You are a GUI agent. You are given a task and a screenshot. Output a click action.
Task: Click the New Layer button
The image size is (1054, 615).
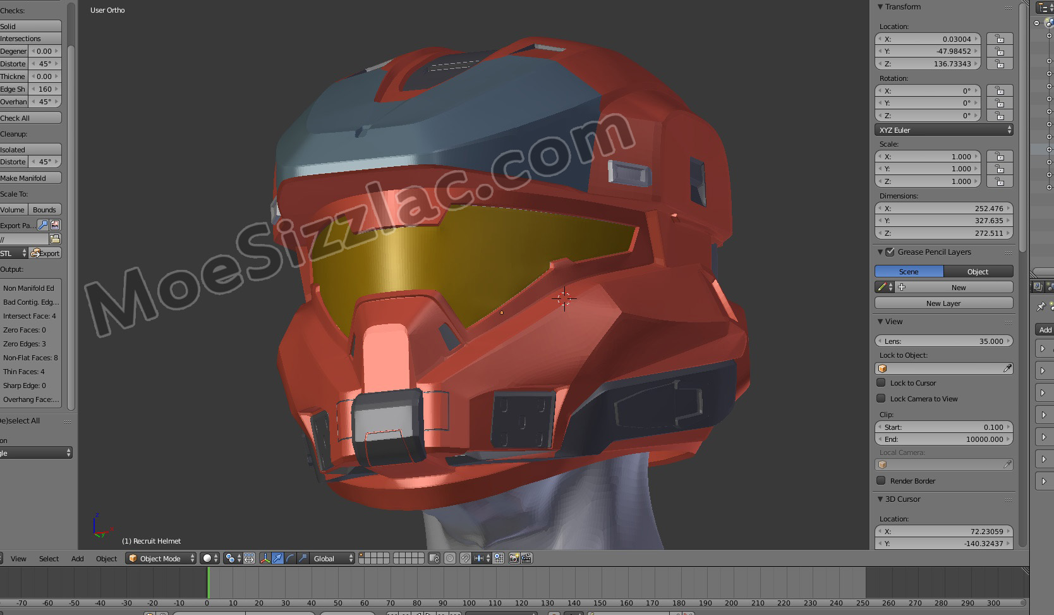943,303
